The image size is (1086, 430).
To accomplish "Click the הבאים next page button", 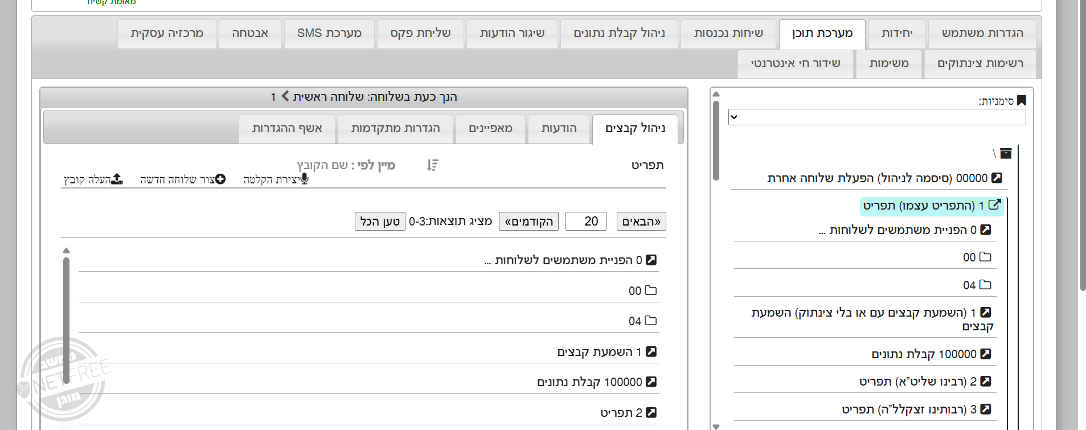I will pyautogui.click(x=641, y=222).
